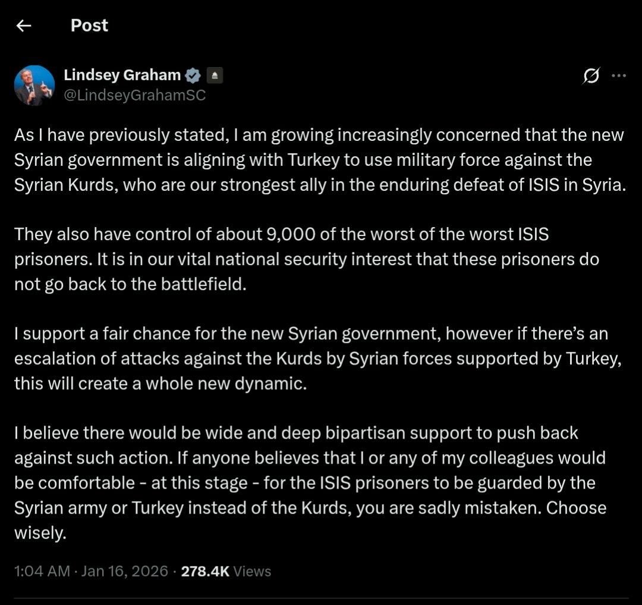Go back using the left arrow
Screen dimensions: 642x605
coord(24,26)
